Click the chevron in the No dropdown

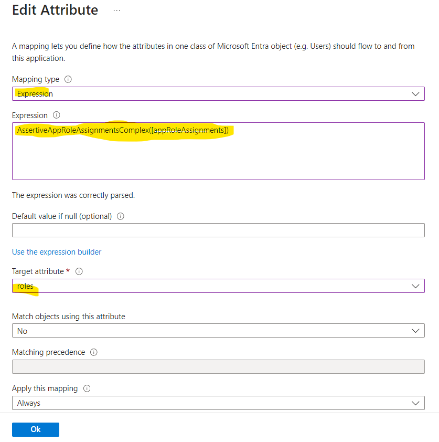coord(415,331)
